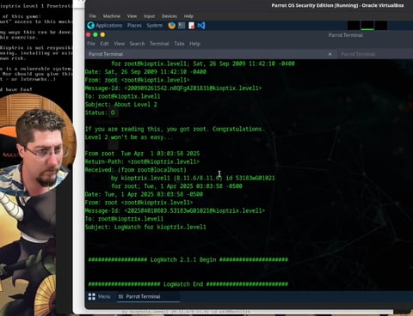Click 'Return-Path: <root@kioptrix.level1>' line
Viewport: 413px width, 316px height.
click(142, 161)
